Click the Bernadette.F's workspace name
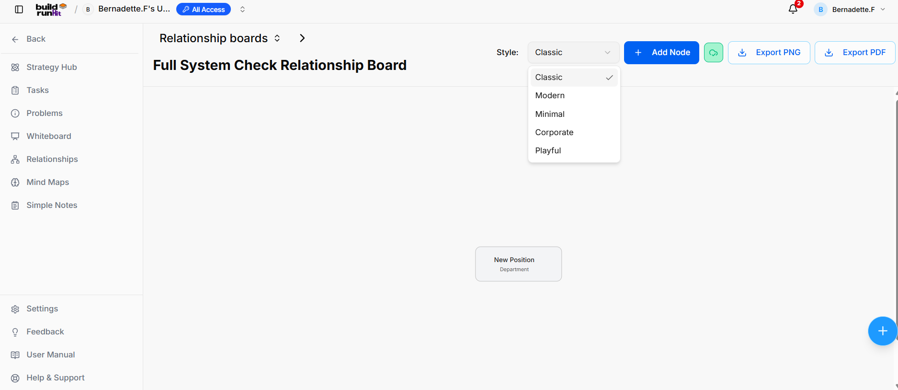898x390 pixels. (x=134, y=9)
